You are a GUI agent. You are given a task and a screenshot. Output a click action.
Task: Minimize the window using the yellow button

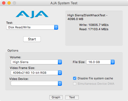[9, 3]
